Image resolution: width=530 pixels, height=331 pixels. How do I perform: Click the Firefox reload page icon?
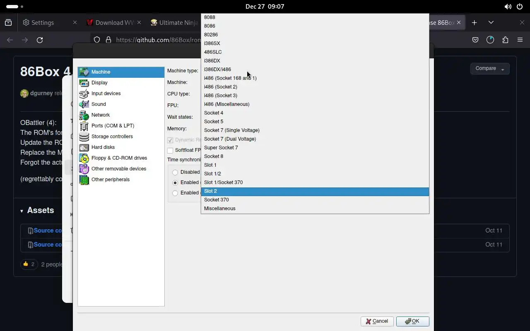[x=40, y=40]
